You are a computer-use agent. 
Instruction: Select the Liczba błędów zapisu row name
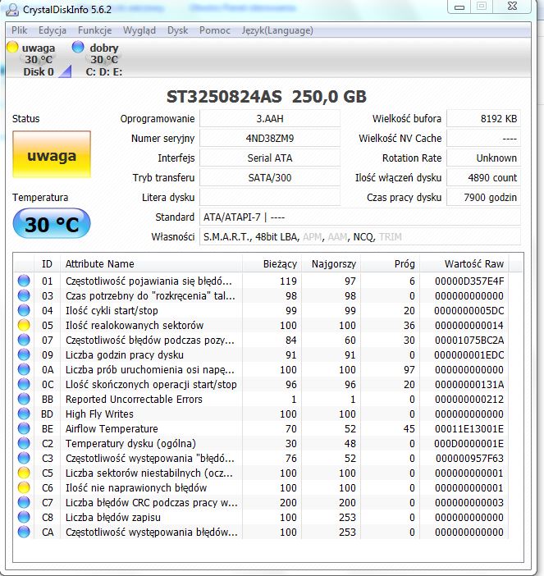113,517
